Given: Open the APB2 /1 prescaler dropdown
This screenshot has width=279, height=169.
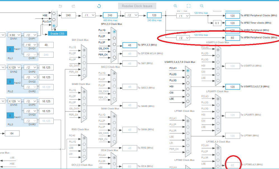Looking at the screenshot, I should tap(183, 16).
